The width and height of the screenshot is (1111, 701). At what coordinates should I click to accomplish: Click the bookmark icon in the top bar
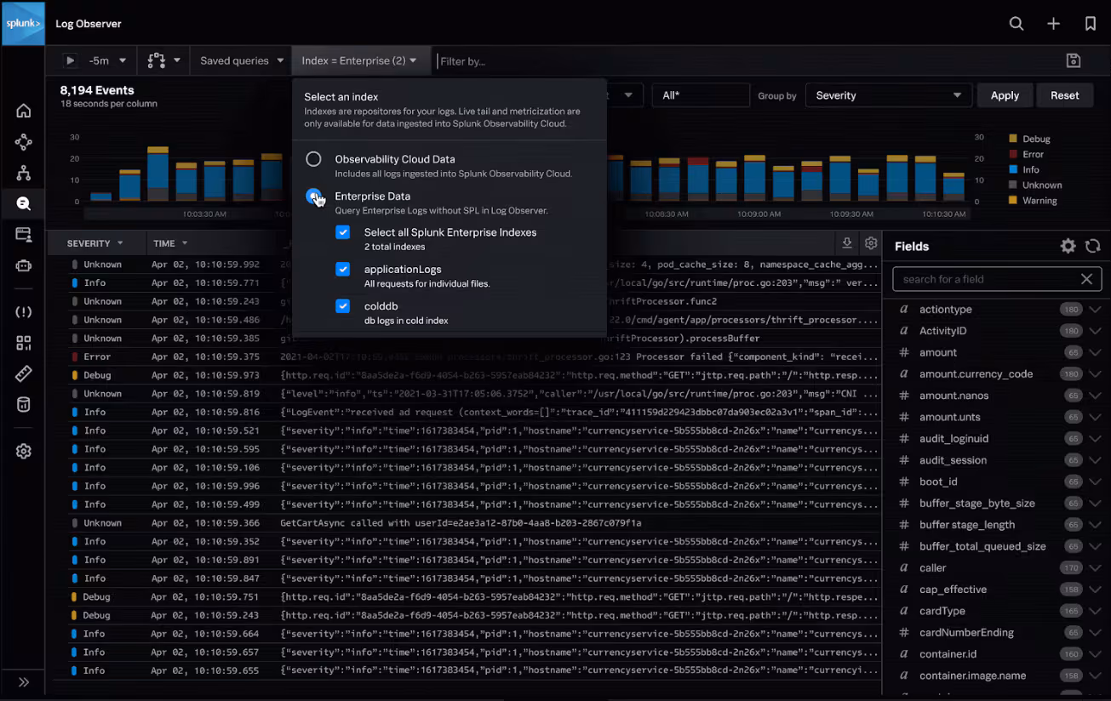[1091, 23]
